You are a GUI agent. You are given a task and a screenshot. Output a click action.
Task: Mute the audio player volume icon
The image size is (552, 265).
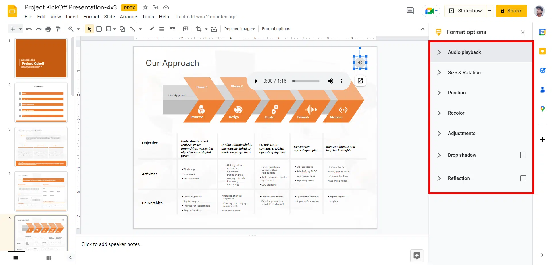tap(331, 81)
